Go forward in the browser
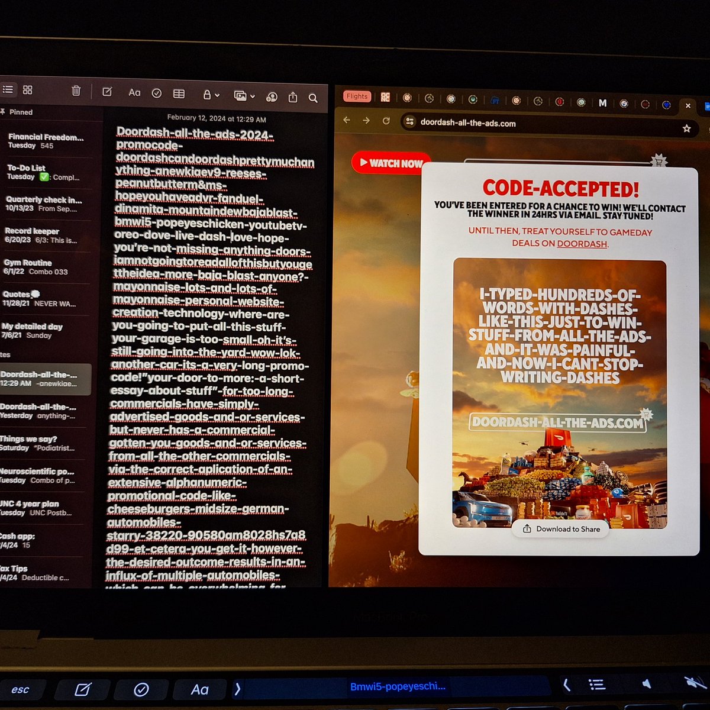The image size is (710, 710). pos(366,121)
